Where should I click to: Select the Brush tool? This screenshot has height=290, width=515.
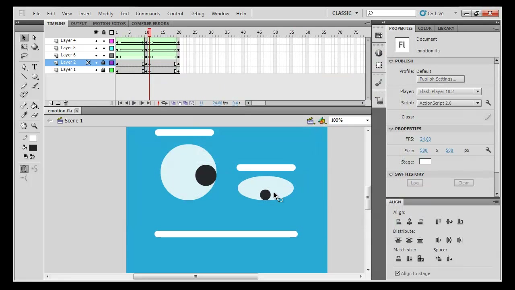[34, 86]
